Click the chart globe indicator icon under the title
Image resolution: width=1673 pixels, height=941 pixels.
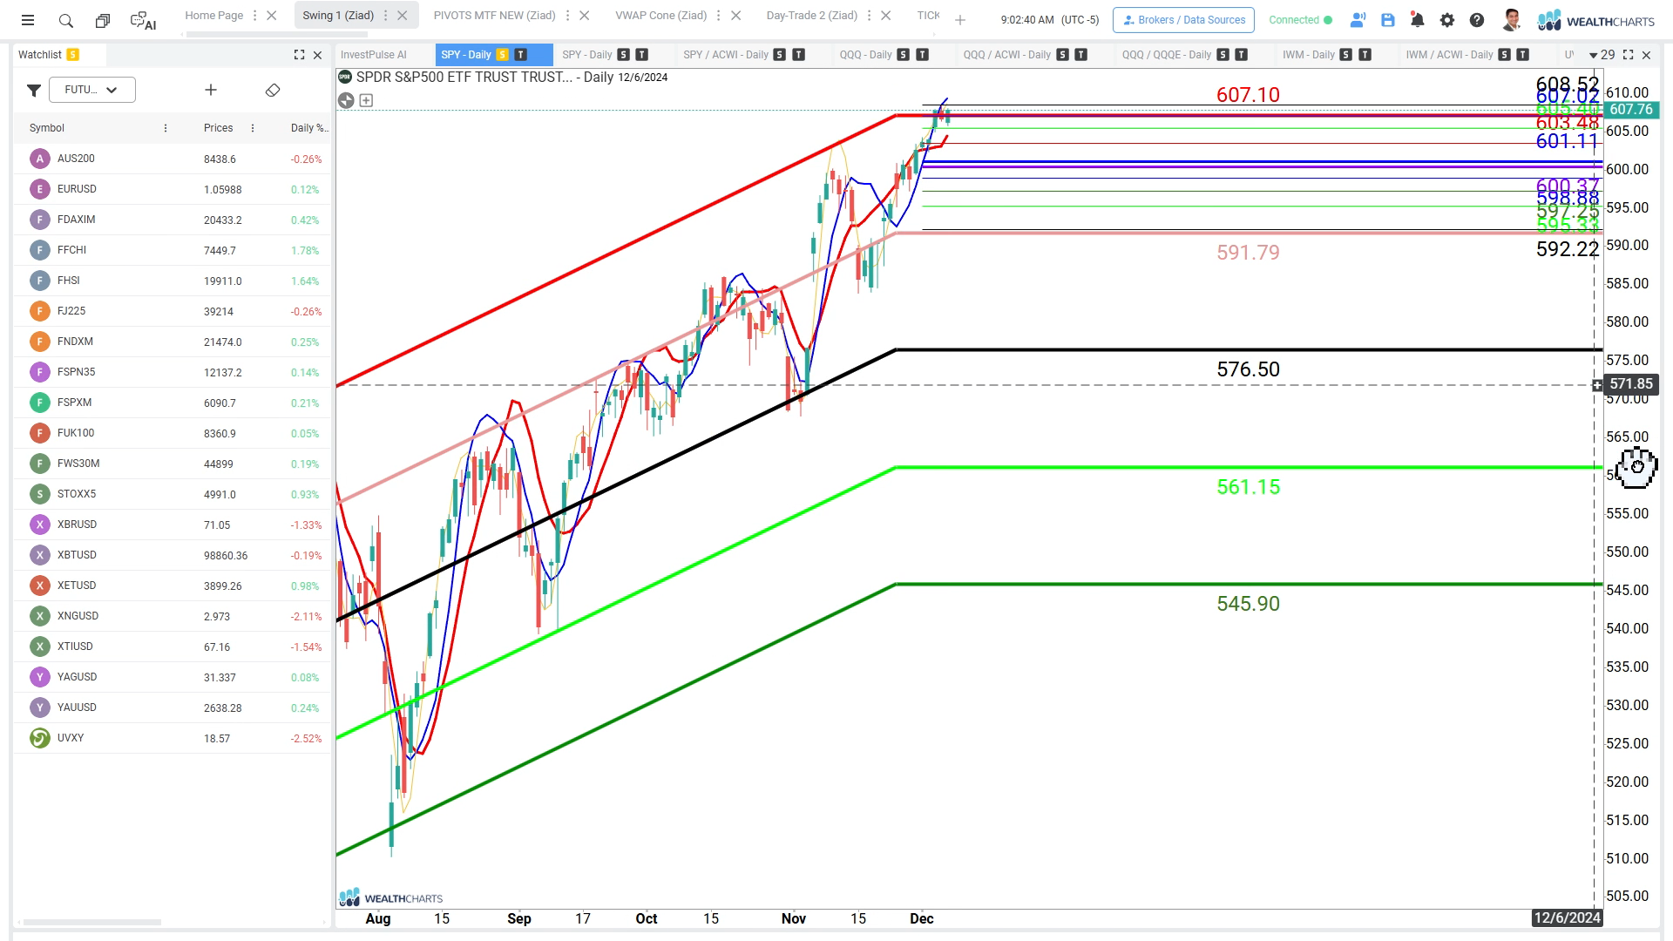pos(346,100)
